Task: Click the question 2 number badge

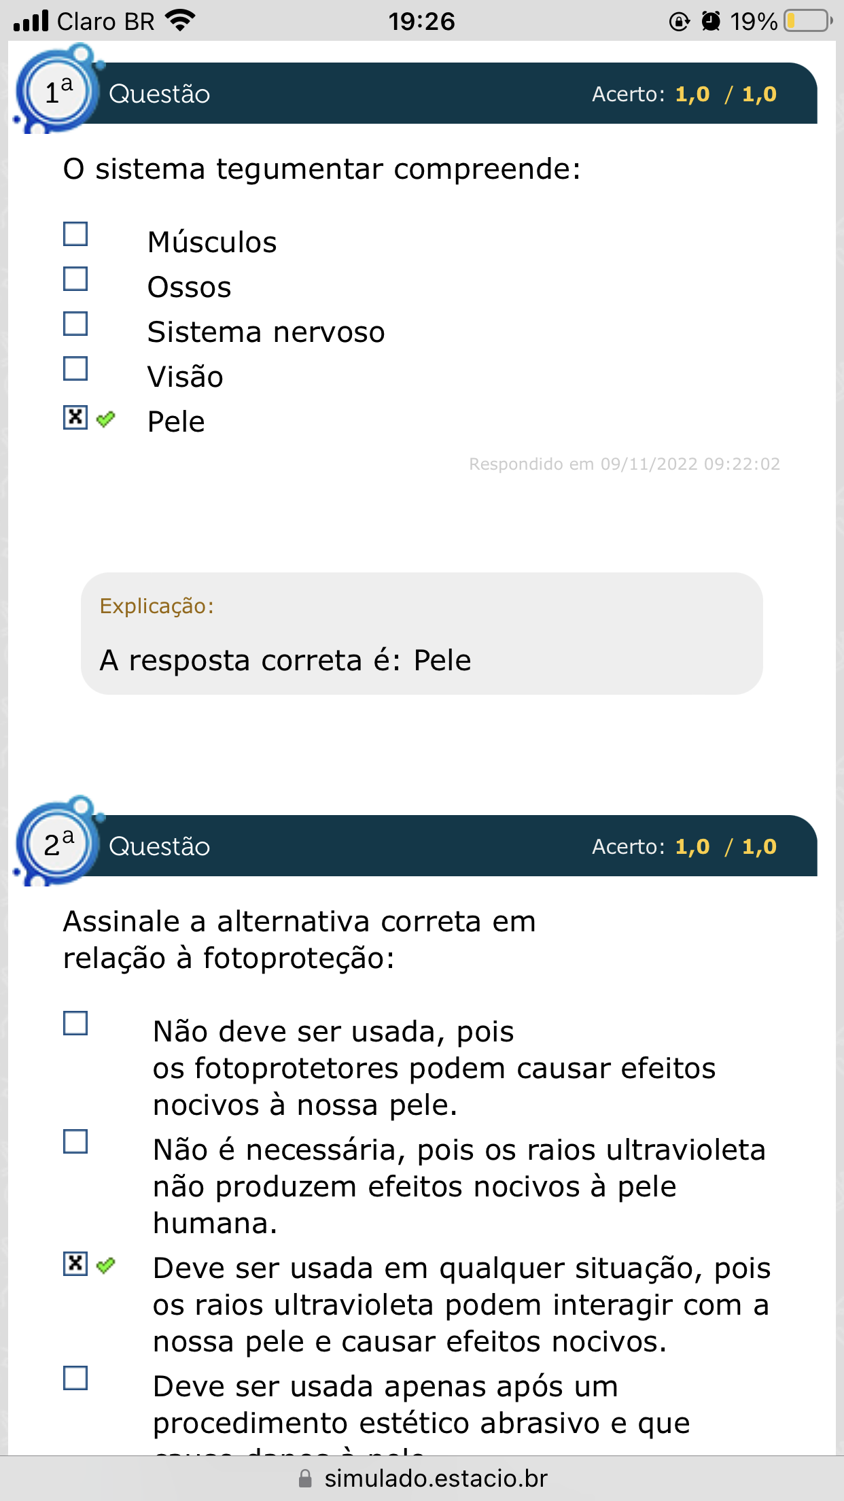Action: (x=58, y=844)
